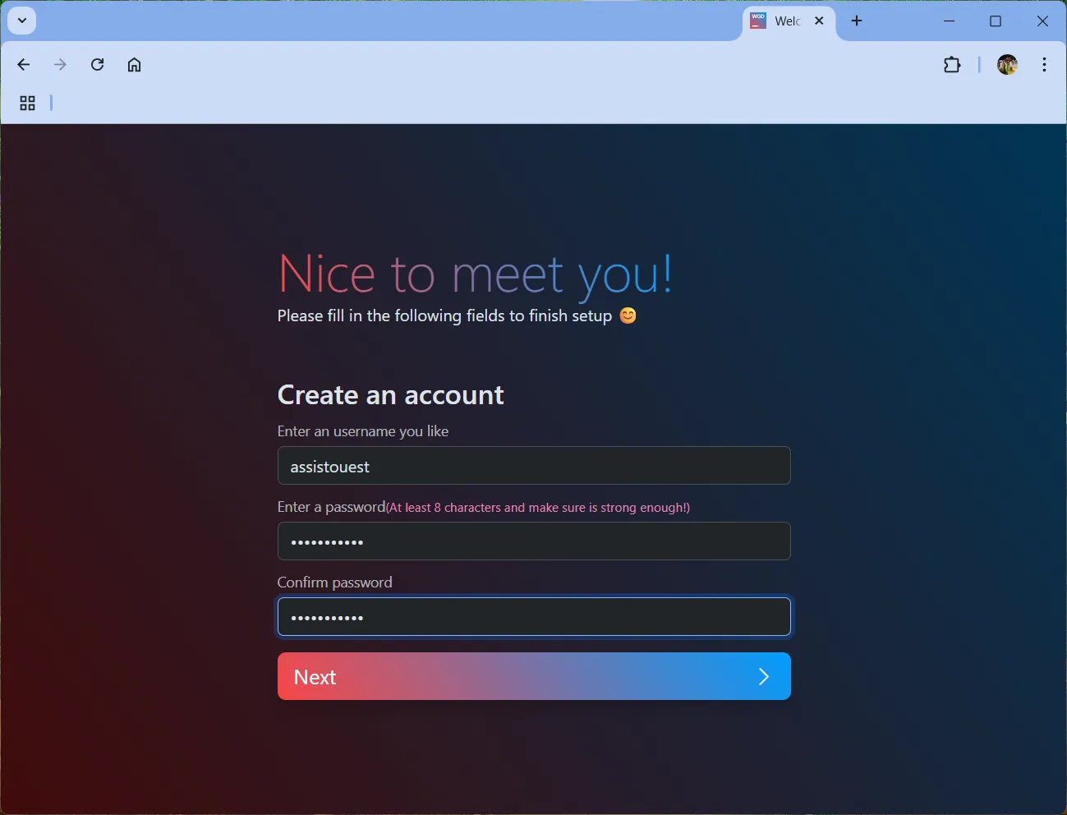This screenshot has width=1067, height=815.
Task: Open the user profile avatar
Action: [x=1008, y=65]
